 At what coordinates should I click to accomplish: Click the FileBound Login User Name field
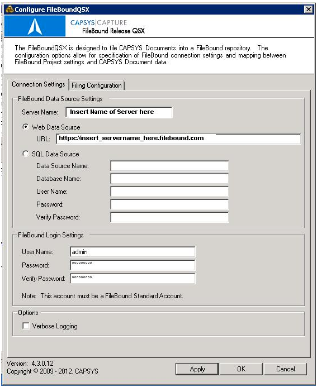[x=133, y=252]
